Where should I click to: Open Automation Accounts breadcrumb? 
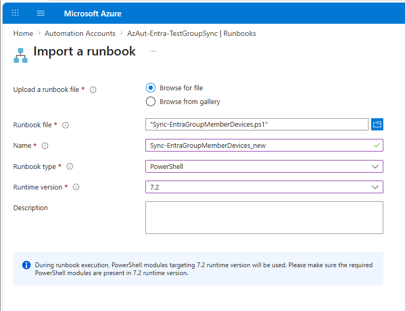pos(80,33)
